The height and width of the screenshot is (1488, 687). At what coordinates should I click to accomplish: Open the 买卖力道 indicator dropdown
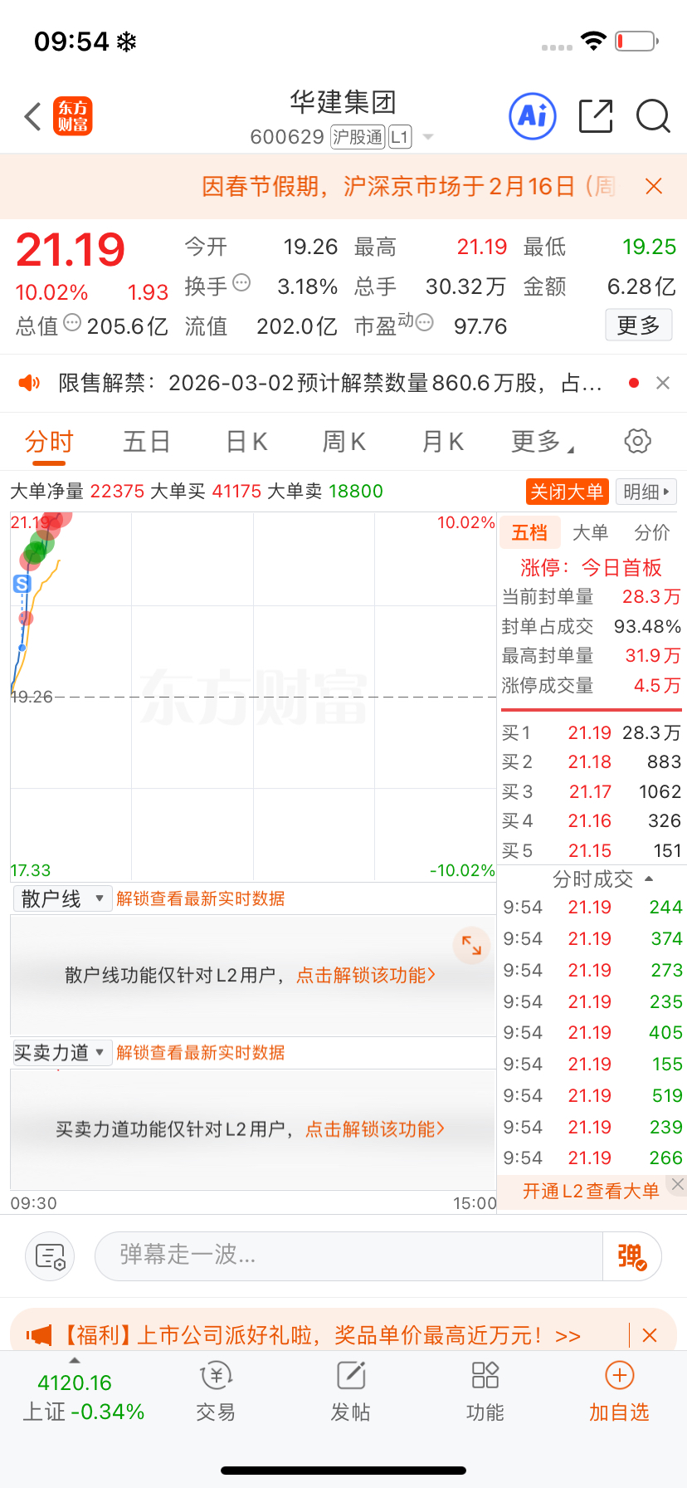pyautogui.click(x=62, y=1053)
